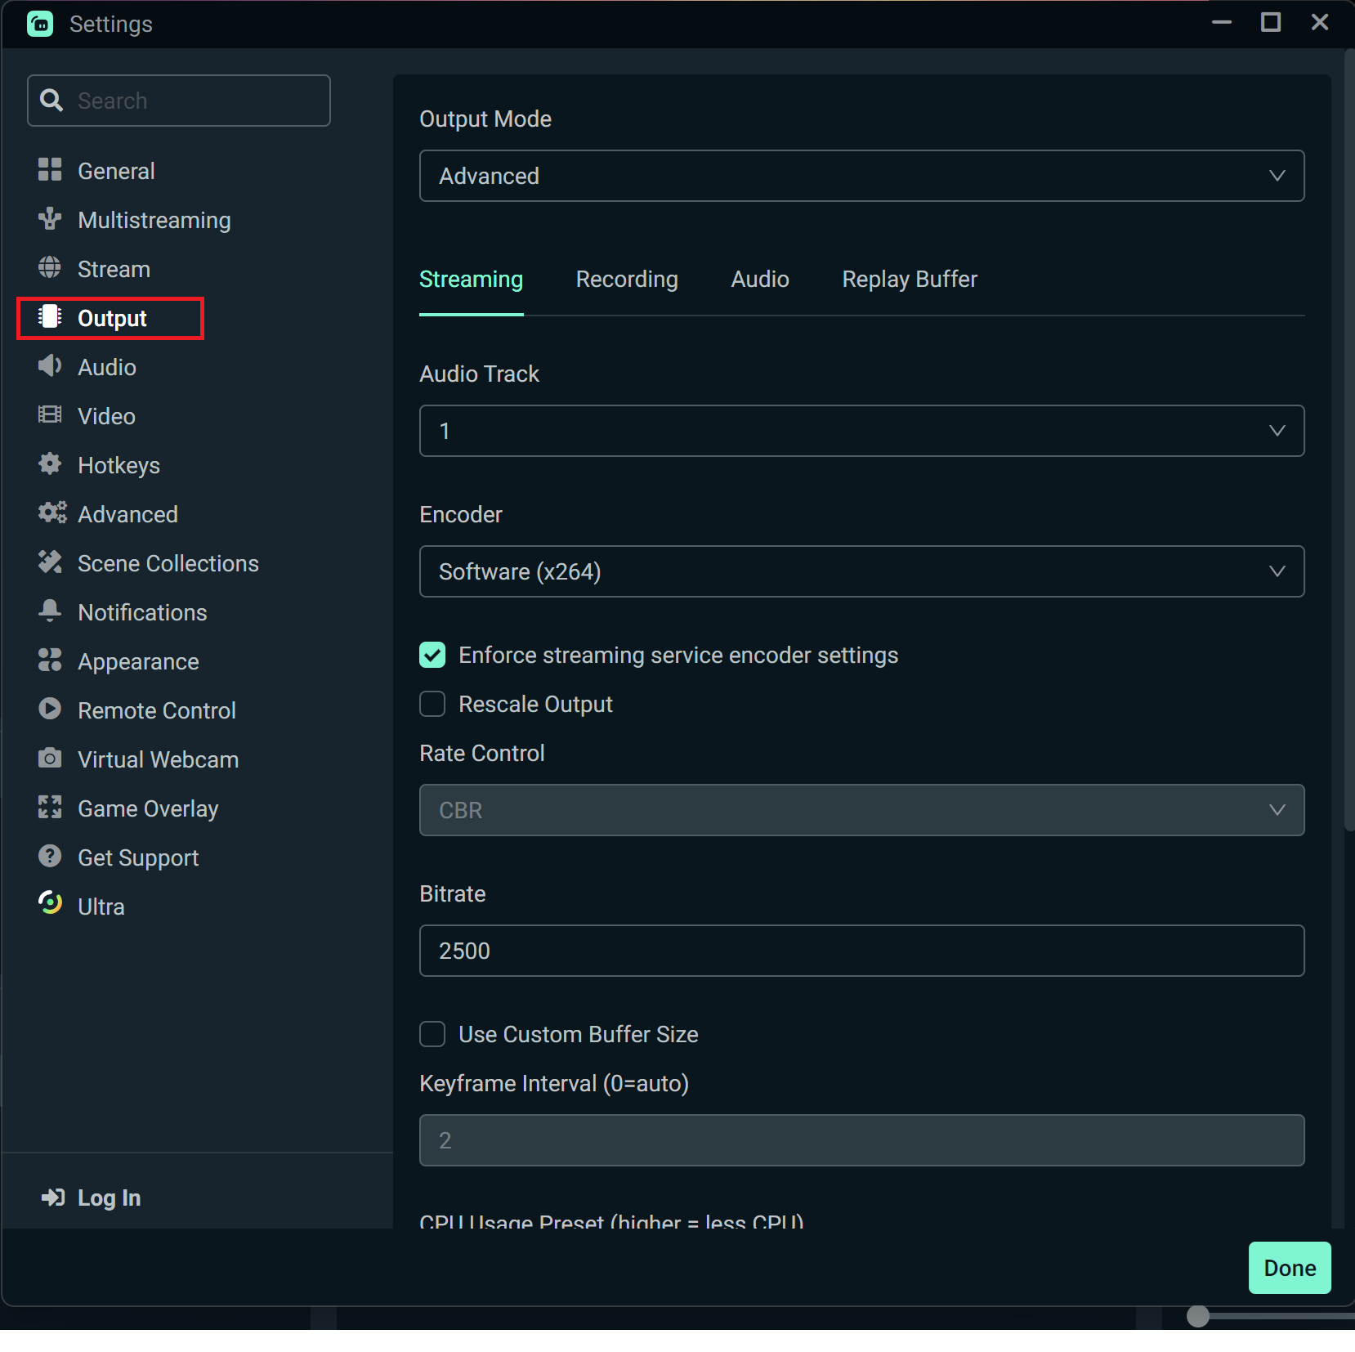Click the Get Support question icon
This screenshot has width=1355, height=1352.
pyautogui.click(x=50, y=856)
